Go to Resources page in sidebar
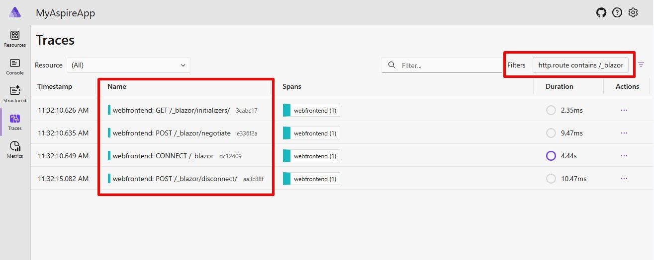Screen dimensions: 654x260 [x=15, y=39]
